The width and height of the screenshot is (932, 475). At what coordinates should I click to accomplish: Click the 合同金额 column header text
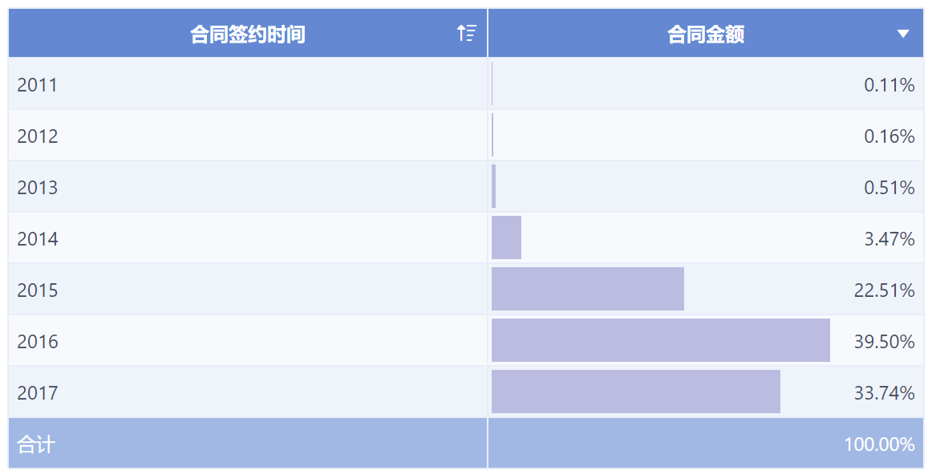706,35
